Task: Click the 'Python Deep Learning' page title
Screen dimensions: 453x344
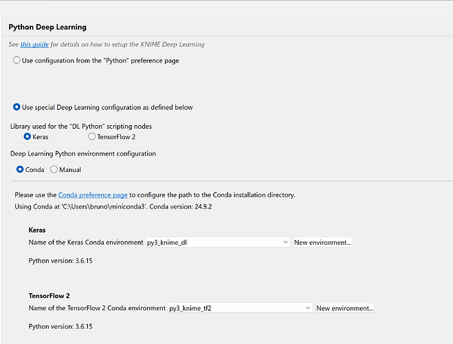Action: pos(47,27)
